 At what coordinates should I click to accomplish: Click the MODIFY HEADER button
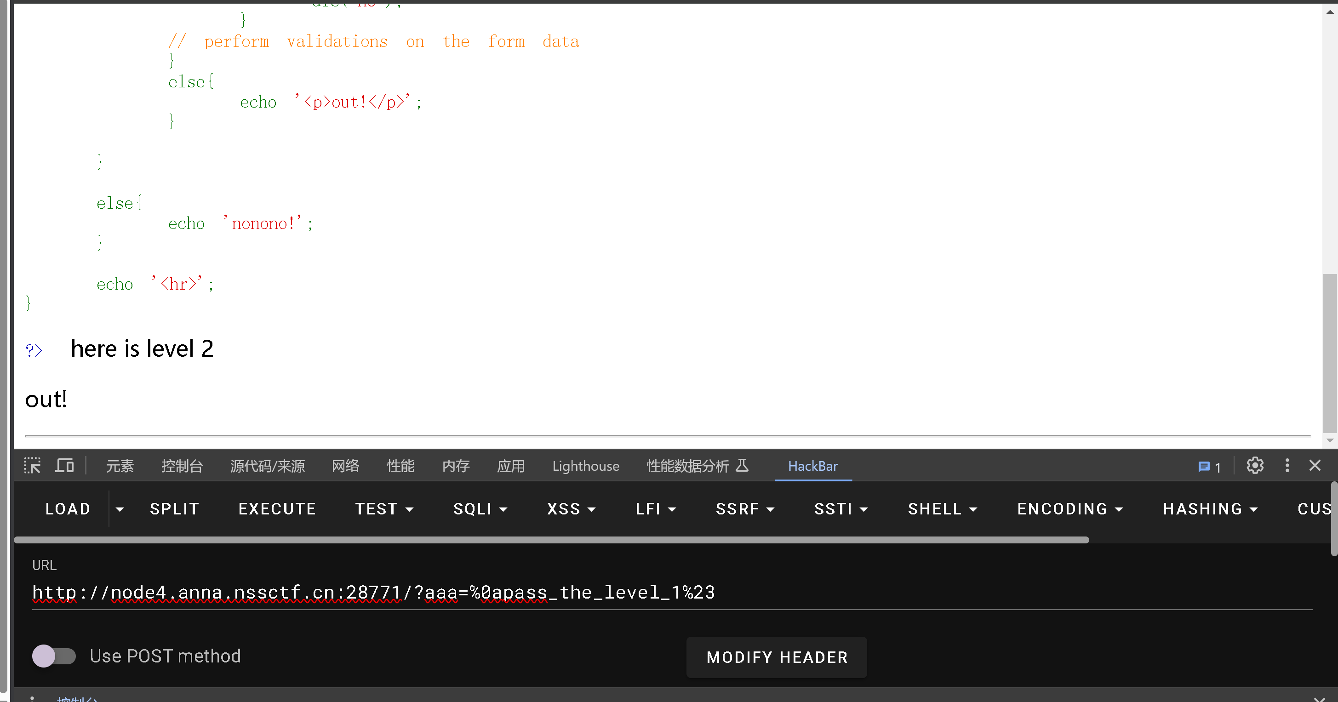coord(777,657)
